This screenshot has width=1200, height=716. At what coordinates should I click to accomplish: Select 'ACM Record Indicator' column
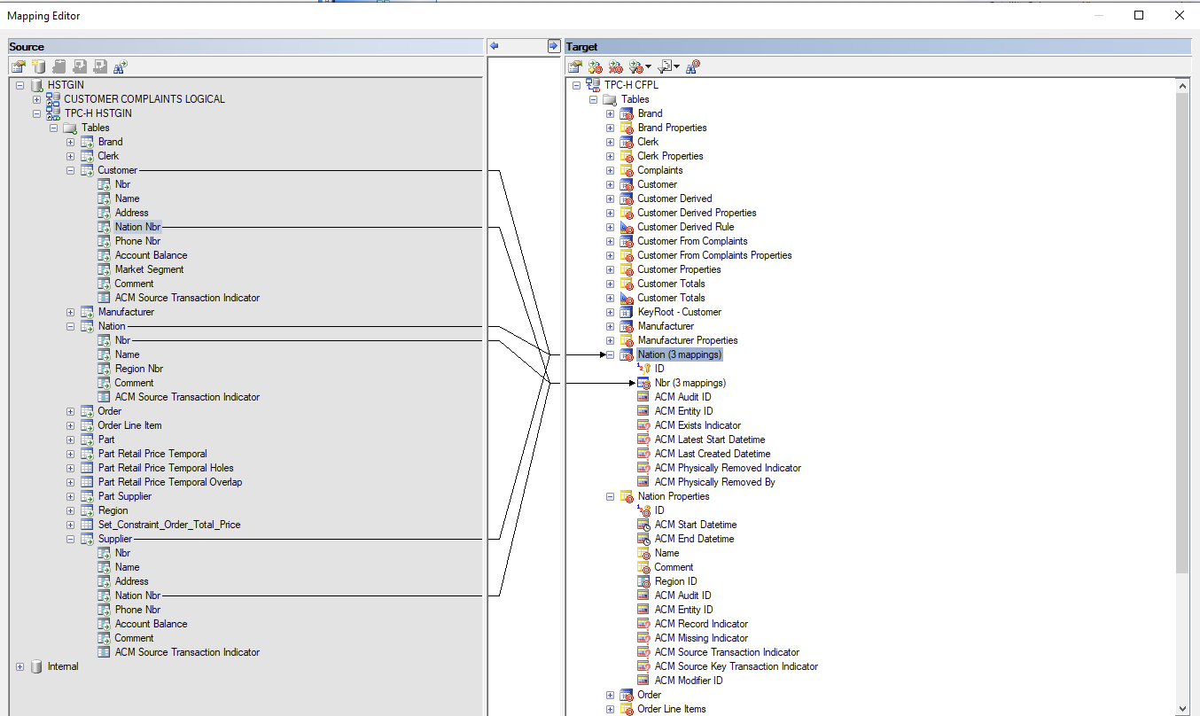point(701,624)
